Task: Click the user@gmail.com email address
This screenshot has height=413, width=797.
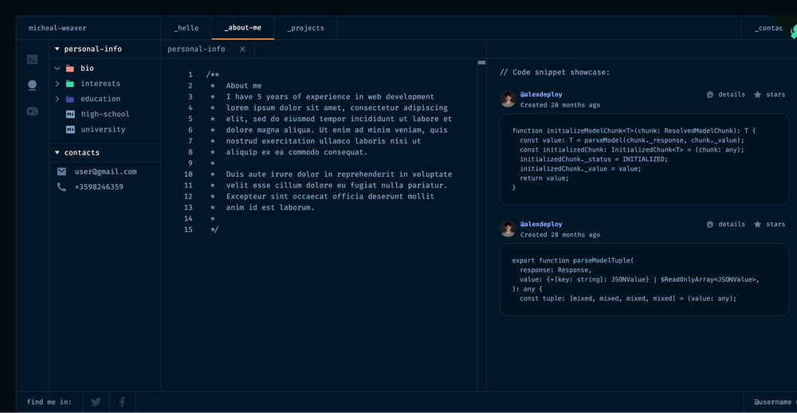Action: pyautogui.click(x=106, y=171)
